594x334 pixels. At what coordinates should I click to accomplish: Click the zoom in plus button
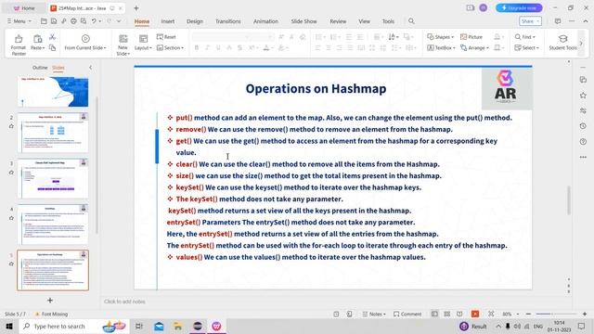pyautogui.click(x=585, y=314)
